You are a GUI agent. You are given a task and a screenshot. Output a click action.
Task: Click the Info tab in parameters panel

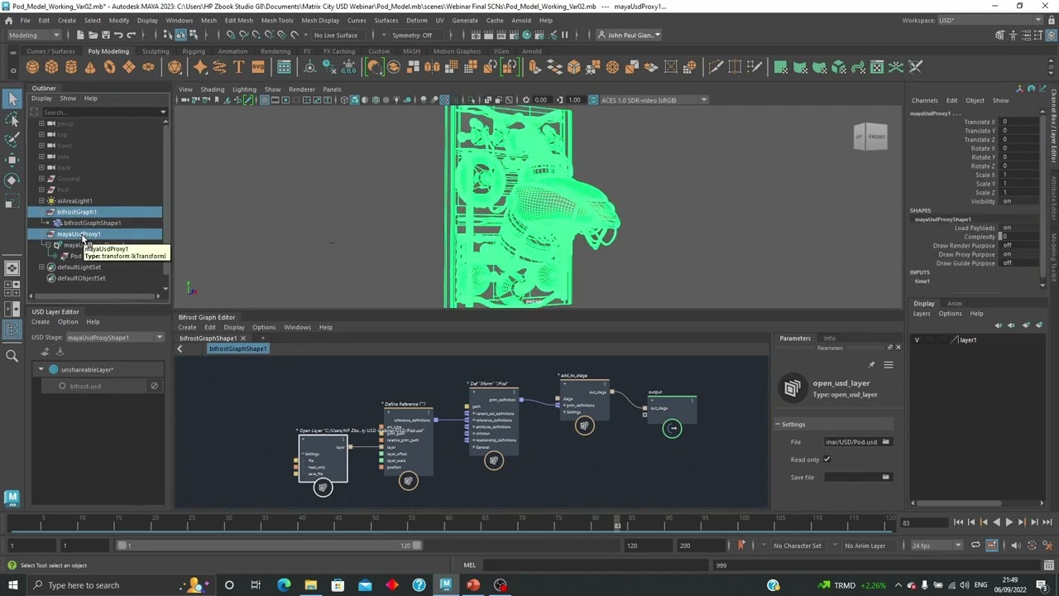click(x=829, y=339)
